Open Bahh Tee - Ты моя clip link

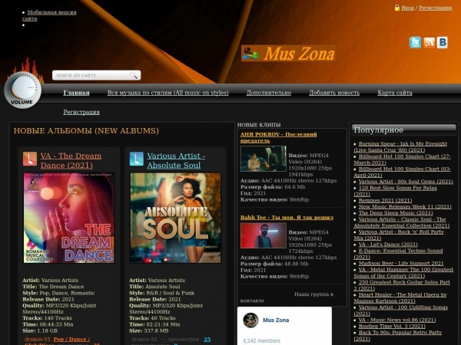coord(287,218)
